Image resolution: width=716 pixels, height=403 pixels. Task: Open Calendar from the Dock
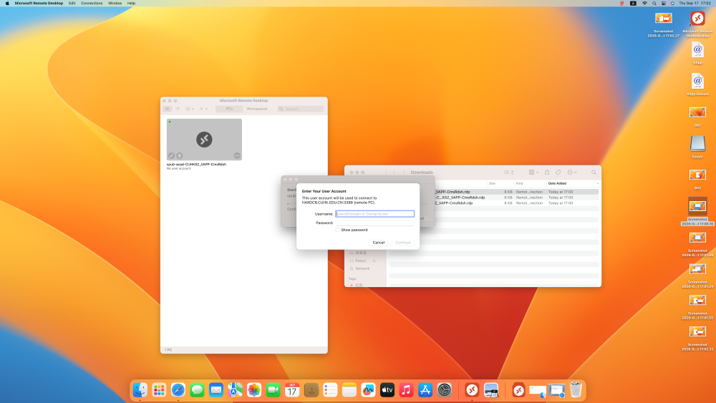pyautogui.click(x=292, y=390)
